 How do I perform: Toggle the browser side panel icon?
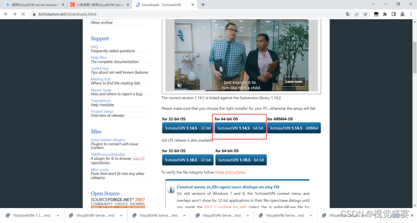(393, 14)
